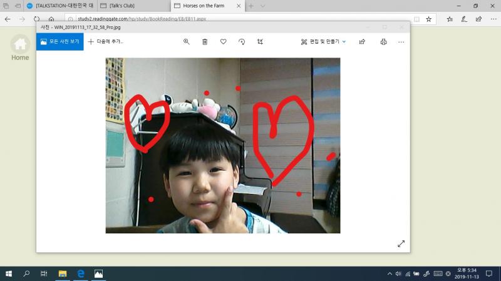This screenshot has width=501, height=281.
Task: Open the three-dot more options menu
Action: (x=401, y=42)
